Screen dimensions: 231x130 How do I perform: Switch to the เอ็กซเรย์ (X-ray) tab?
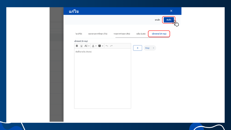[159, 34]
